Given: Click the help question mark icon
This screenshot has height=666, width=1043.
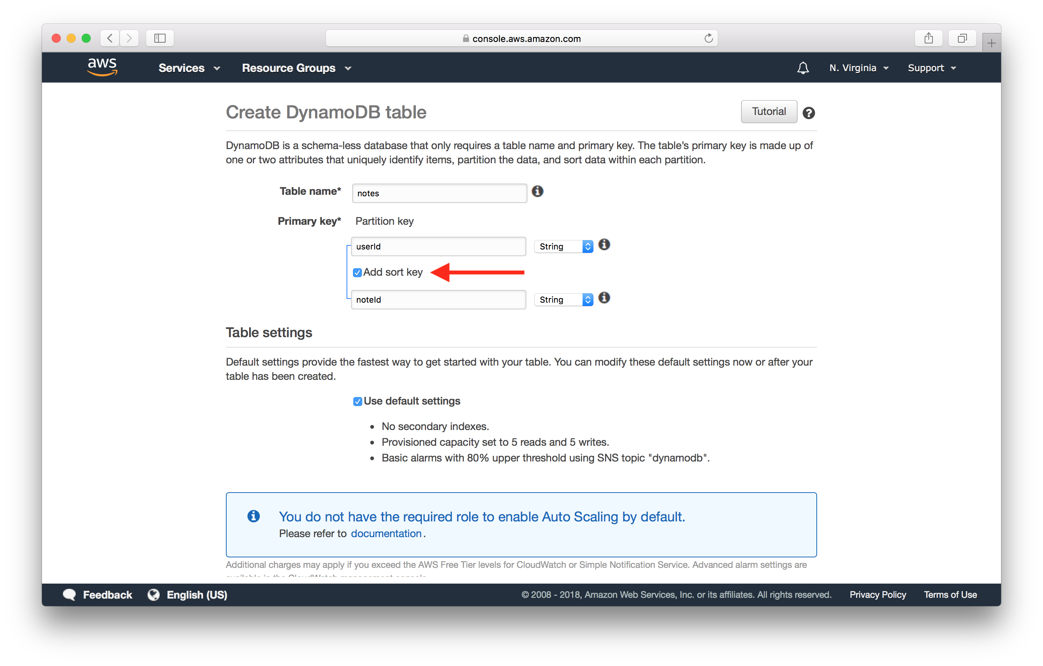Looking at the screenshot, I should pyautogui.click(x=808, y=113).
